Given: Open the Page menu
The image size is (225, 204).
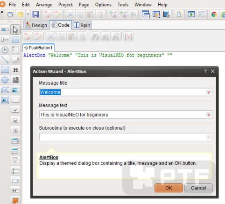Looking at the screenshot, I should pos(84,5).
